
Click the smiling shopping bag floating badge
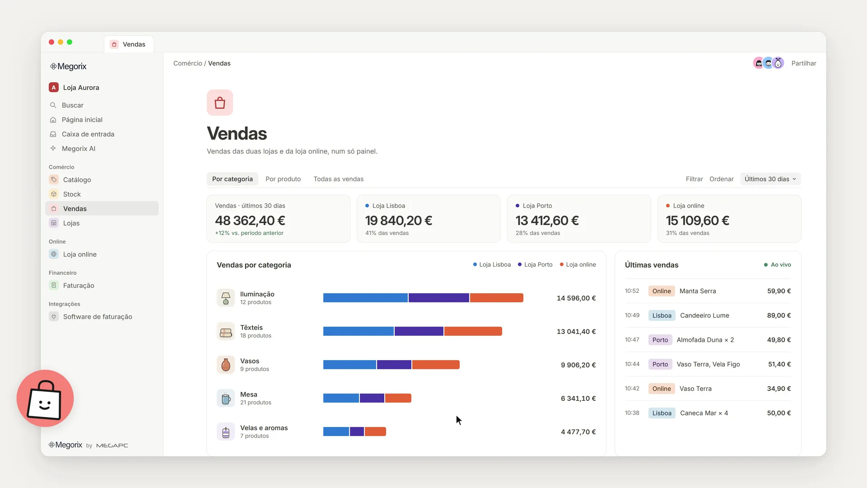click(x=45, y=398)
